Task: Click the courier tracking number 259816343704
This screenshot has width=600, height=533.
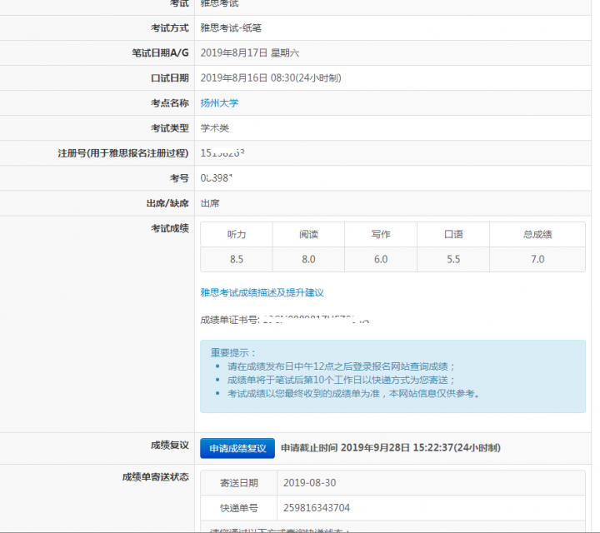Action: click(x=317, y=507)
